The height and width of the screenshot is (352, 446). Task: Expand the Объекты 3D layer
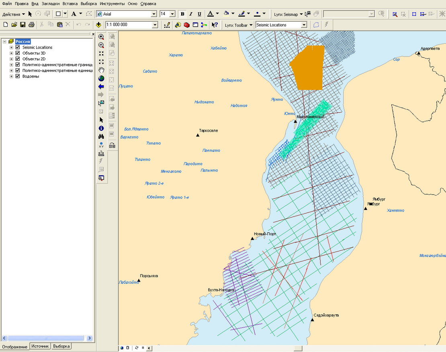(x=11, y=53)
